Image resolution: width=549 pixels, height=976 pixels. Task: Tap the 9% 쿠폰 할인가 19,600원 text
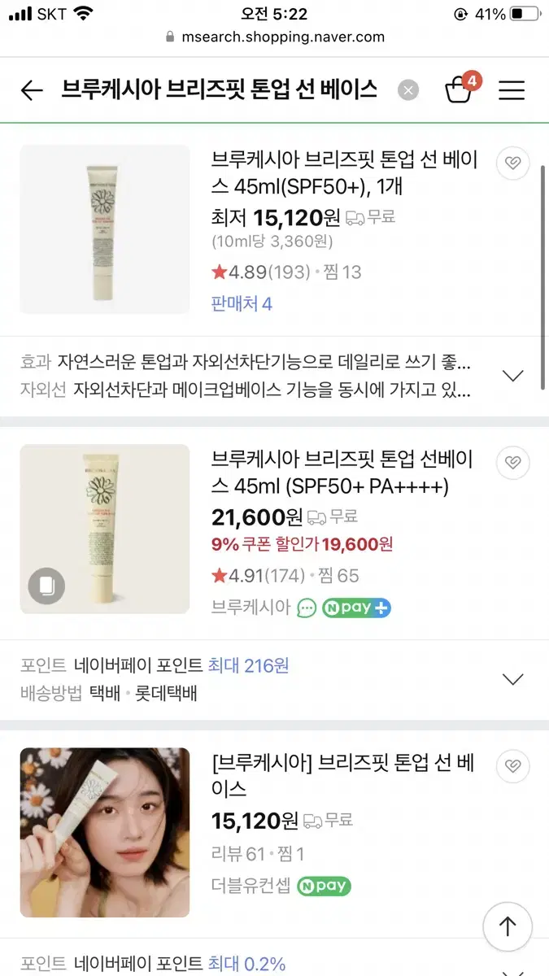click(x=302, y=544)
